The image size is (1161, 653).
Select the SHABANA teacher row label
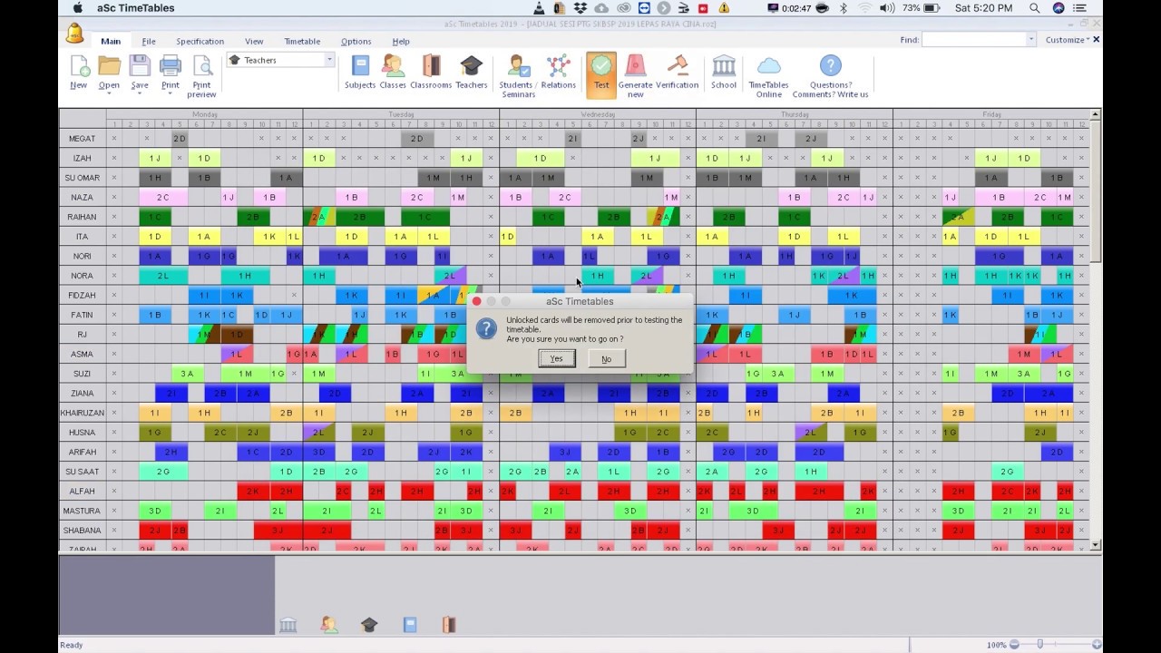pyautogui.click(x=83, y=531)
